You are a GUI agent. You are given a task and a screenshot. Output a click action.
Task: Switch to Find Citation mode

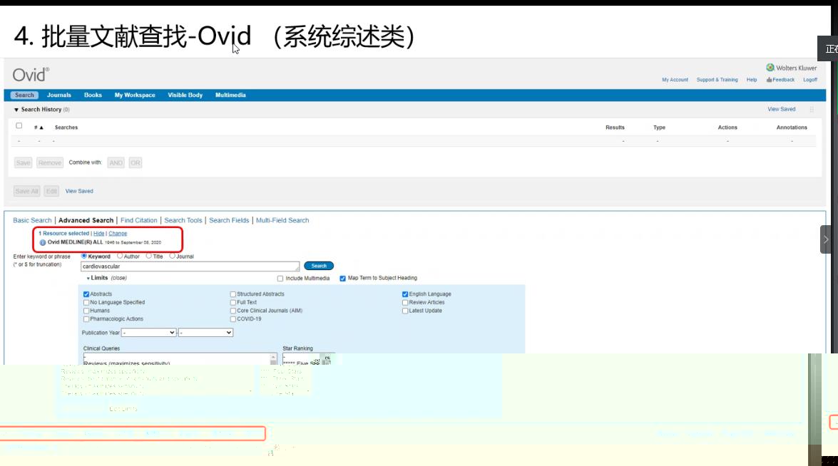click(139, 220)
